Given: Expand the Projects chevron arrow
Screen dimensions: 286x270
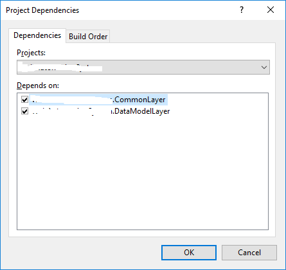Looking at the screenshot, I should click(x=264, y=67).
